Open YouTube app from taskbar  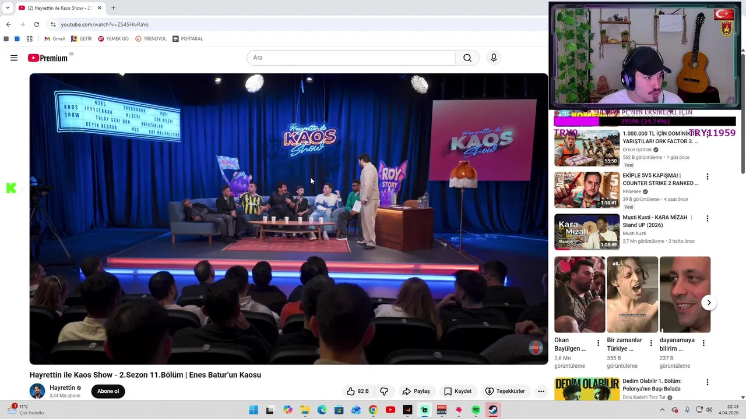pyautogui.click(x=390, y=410)
